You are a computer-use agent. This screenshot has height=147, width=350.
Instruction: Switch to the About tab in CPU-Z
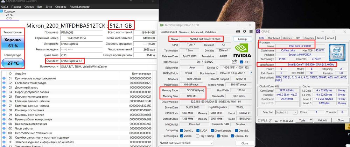331,38
